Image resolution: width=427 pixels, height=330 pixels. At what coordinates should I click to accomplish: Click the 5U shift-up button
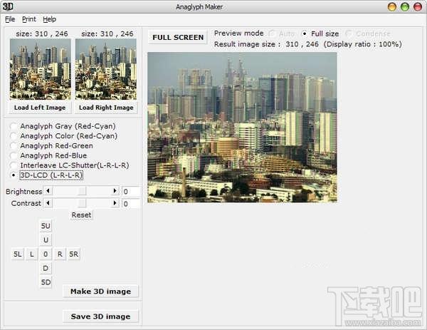(x=46, y=226)
